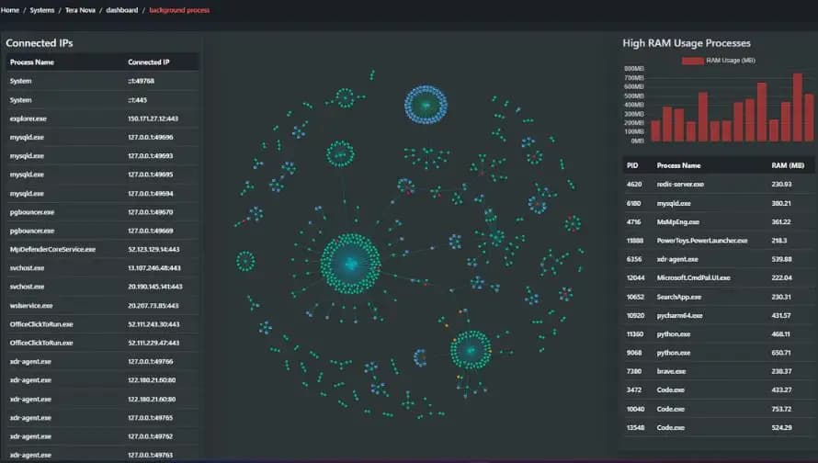Click the PowerToys.PowerLauncher.exe process row
The height and width of the screenshot is (463, 818).
719,240
